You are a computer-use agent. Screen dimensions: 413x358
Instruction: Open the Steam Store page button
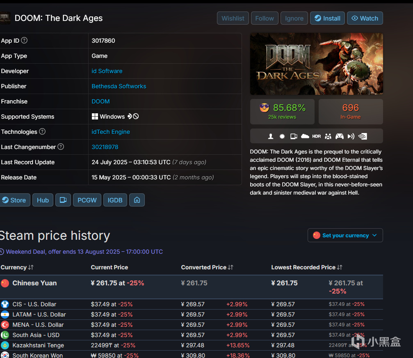(15, 200)
